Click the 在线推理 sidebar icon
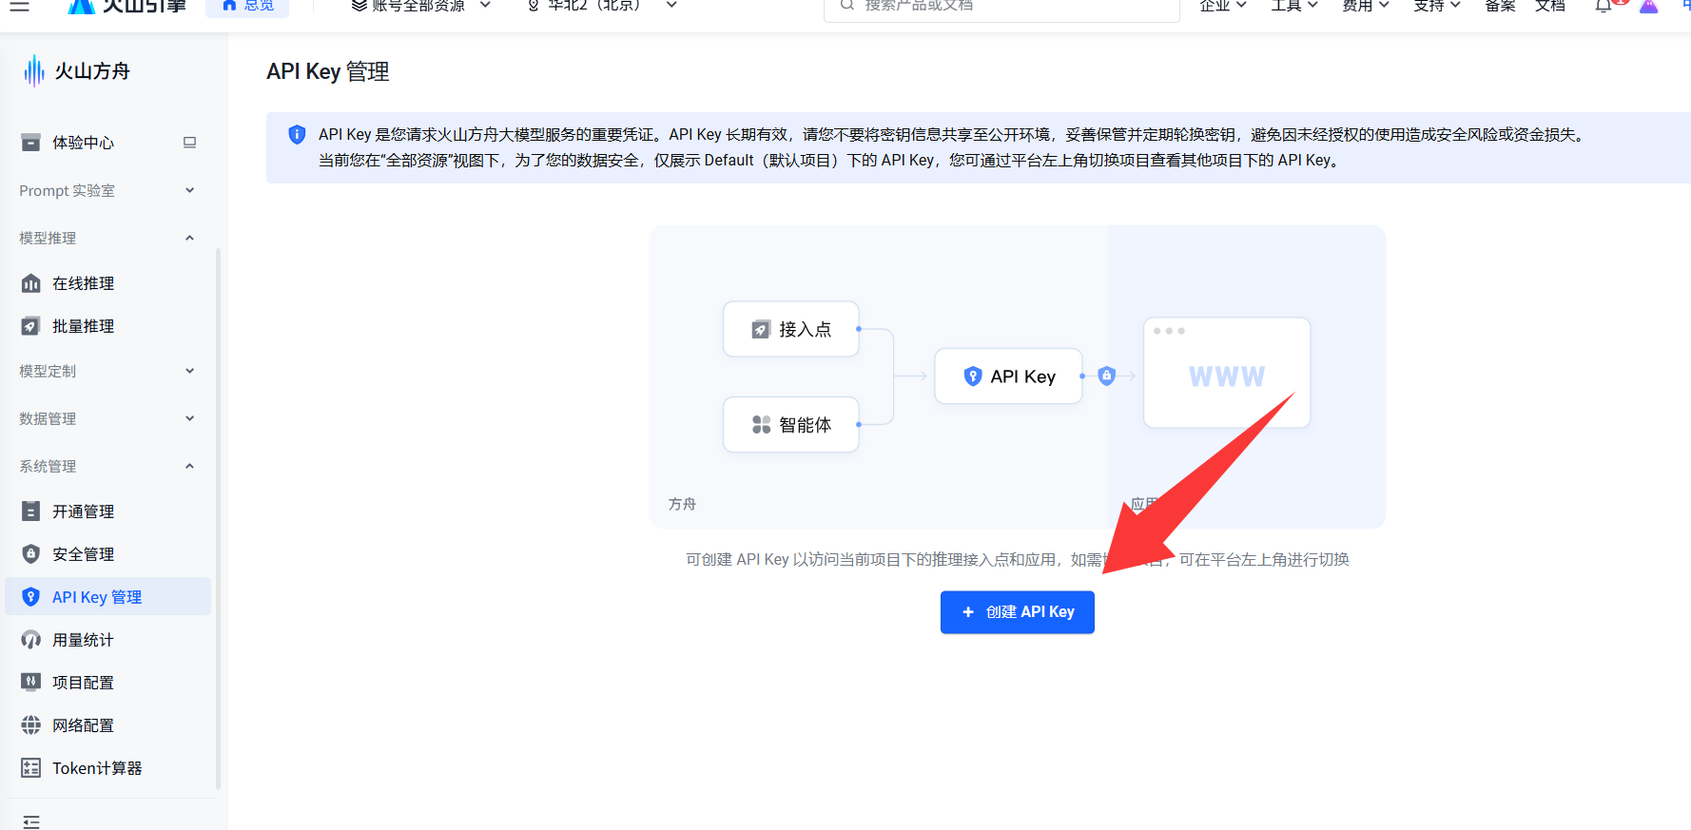The width and height of the screenshot is (1691, 830). pyautogui.click(x=31, y=283)
